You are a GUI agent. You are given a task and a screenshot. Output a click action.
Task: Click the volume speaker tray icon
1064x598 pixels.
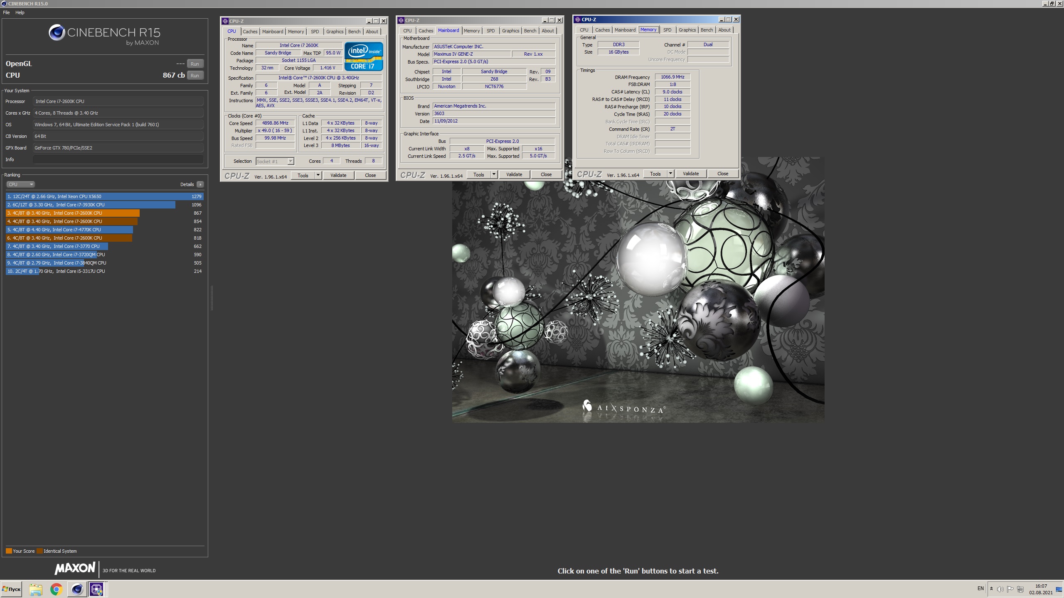point(1000,589)
